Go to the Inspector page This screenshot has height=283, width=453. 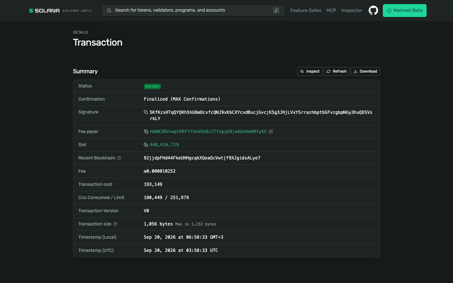tap(352, 10)
